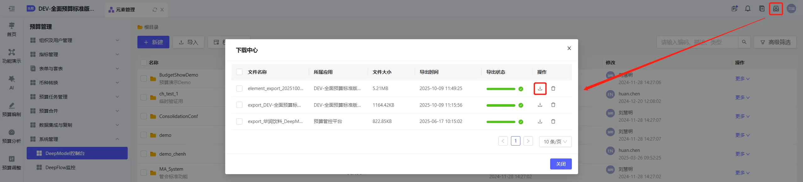803x182 pixels.
Task: Close download center with X icon
Action: [x=569, y=48]
